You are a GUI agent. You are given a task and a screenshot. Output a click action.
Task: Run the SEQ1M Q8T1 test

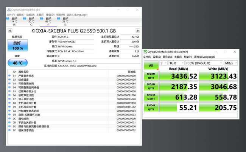click(151, 76)
